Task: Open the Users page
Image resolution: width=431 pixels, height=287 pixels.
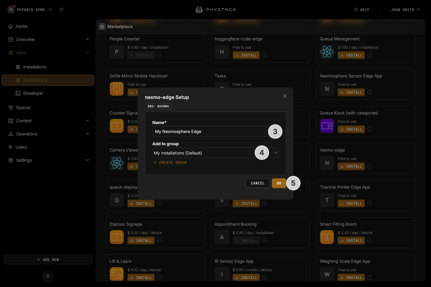Action: [x=48, y=147]
